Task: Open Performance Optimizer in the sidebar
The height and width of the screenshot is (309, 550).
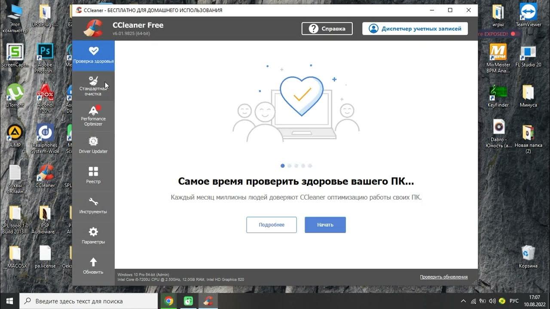Action: tap(93, 116)
